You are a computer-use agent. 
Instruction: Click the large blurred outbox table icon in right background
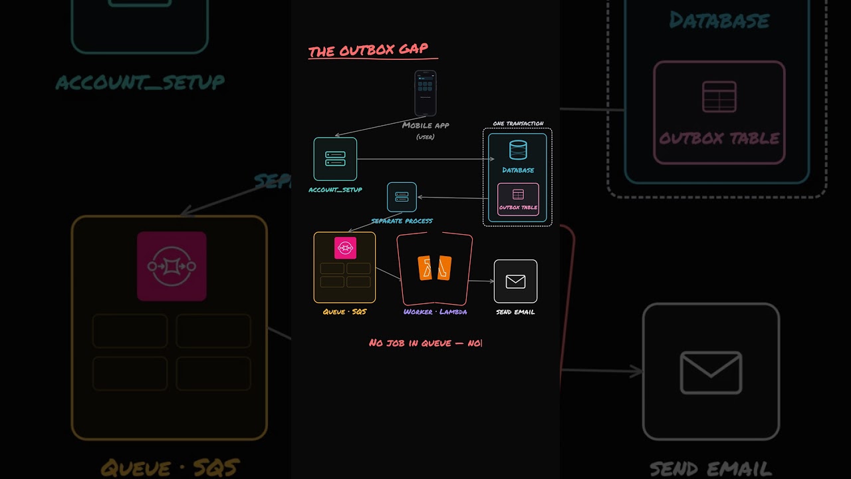click(x=719, y=96)
